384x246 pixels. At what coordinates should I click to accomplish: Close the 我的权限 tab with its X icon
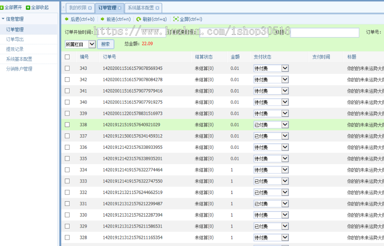(x=90, y=8)
